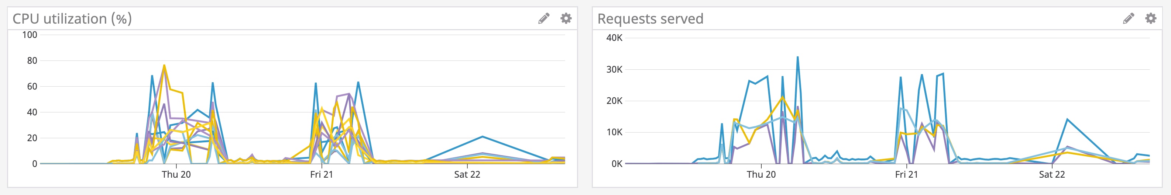Select the CPU utilization (%) panel title
This screenshot has height=195, width=1171.
click(x=72, y=18)
